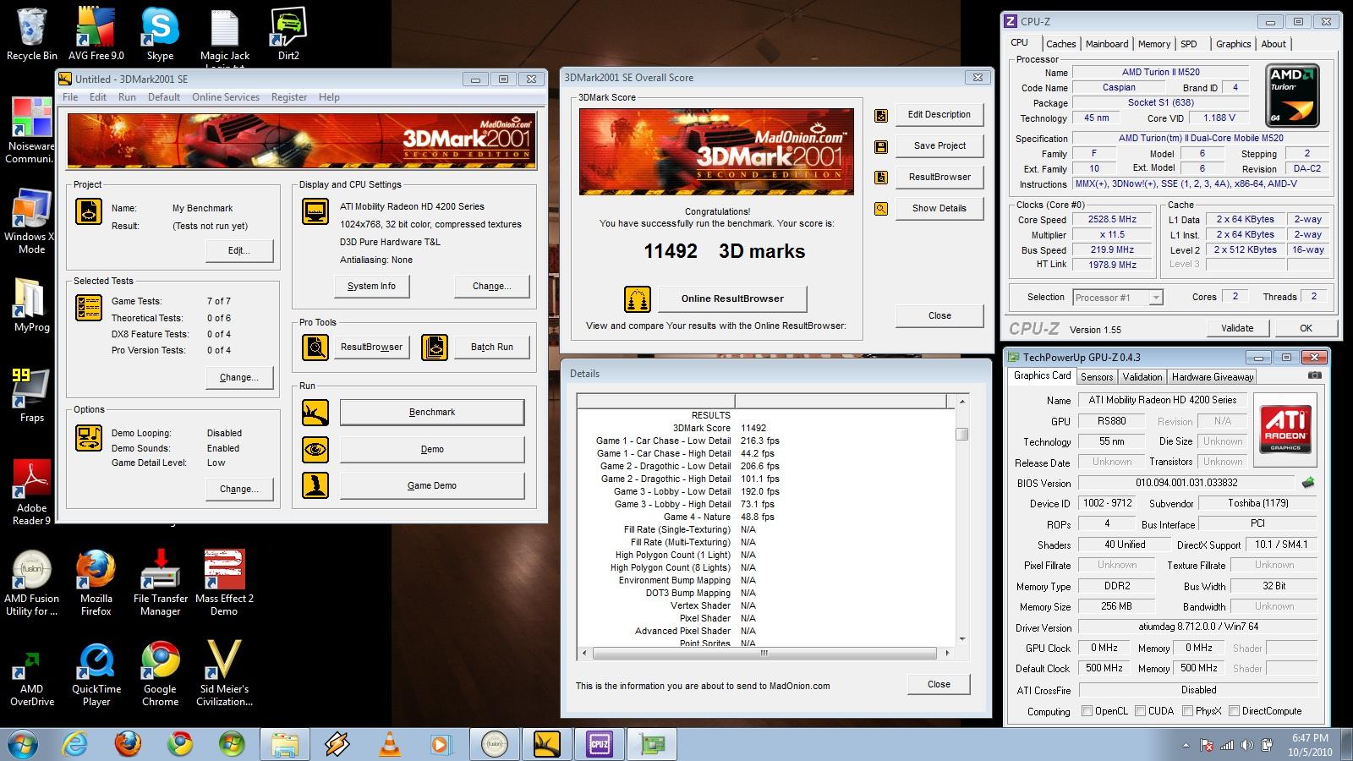The width and height of the screenshot is (1353, 761).
Task: Click the GPU-Z screenshot camera icon
Action: pos(1314,375)
